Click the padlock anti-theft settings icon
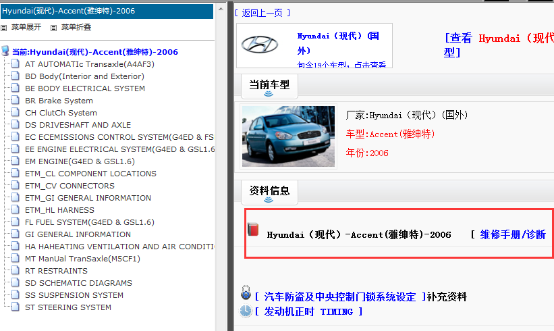This screenshot has height=331, width=554. click(246, 292)
